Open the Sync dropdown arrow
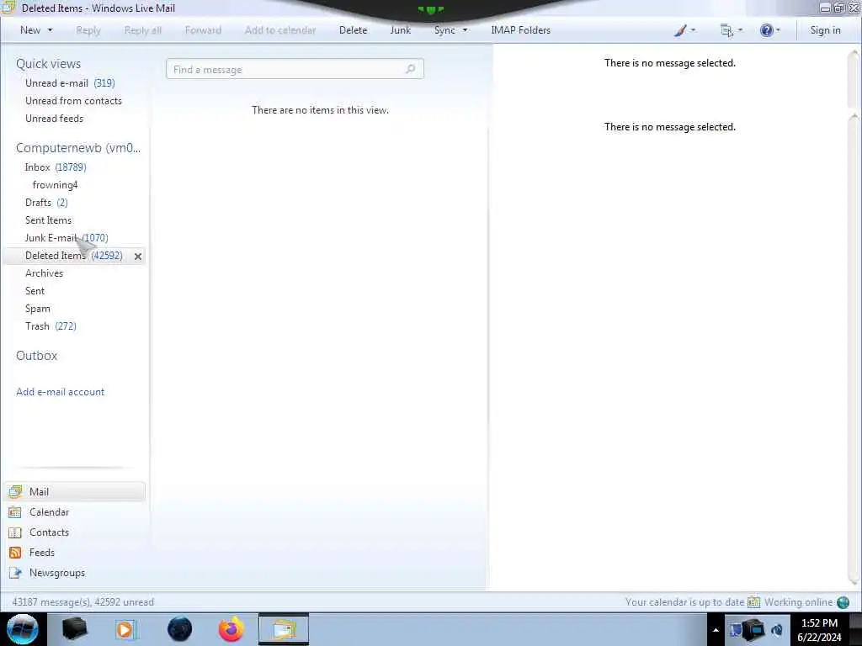862x646 pixels. click(x=465, y=30)
